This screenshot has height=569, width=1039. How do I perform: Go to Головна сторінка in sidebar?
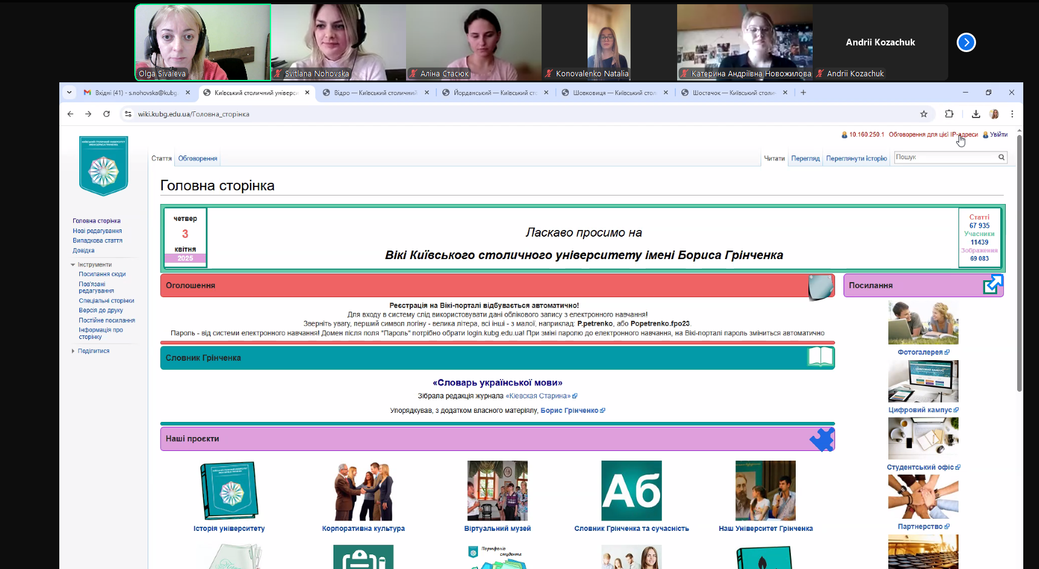(96, 221)
